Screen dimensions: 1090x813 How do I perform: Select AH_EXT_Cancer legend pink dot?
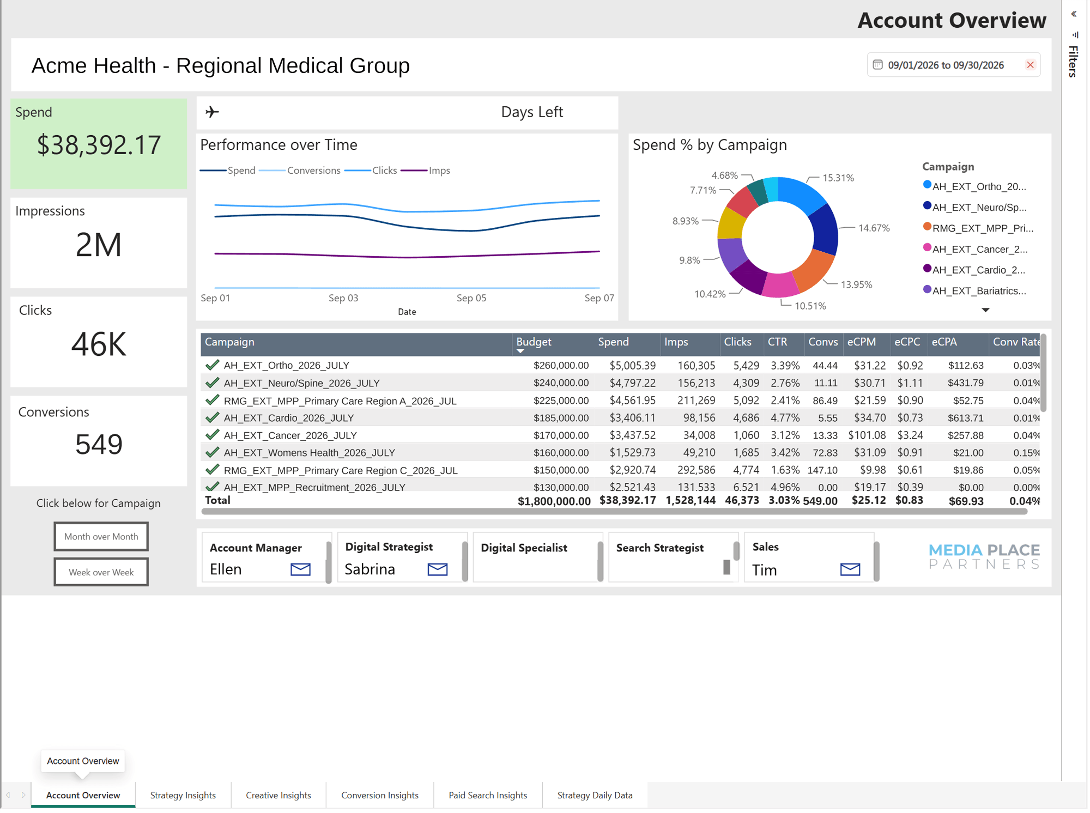927,247
